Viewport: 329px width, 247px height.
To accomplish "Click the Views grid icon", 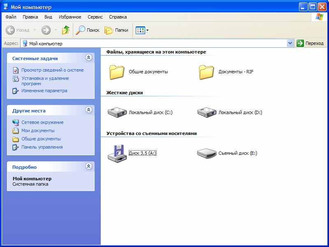I will 140,30.
